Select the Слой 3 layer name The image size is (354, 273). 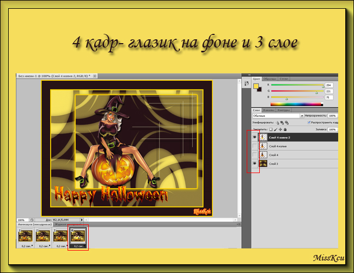tap(273, 164)
